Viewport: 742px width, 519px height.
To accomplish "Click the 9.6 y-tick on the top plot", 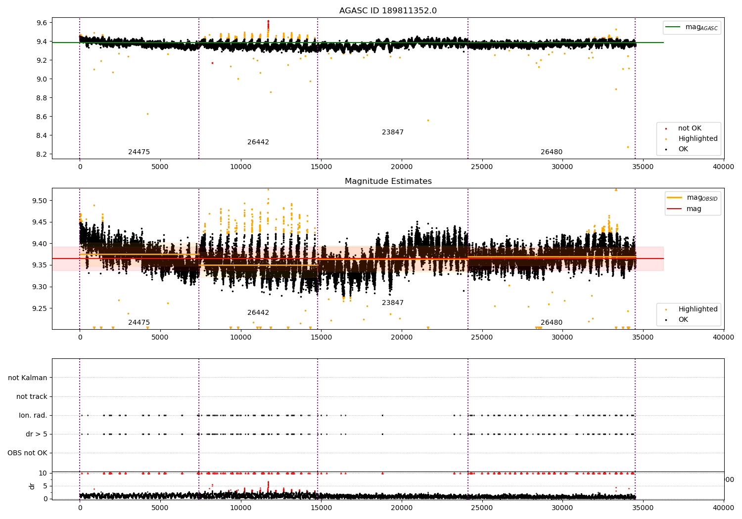I will 42,23.
